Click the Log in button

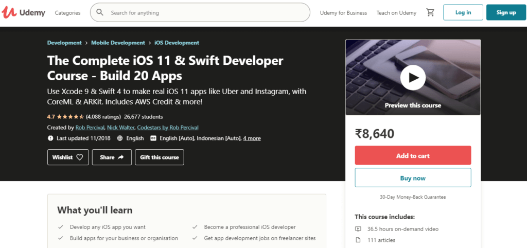pyautogui.click(x=463, y=12)
